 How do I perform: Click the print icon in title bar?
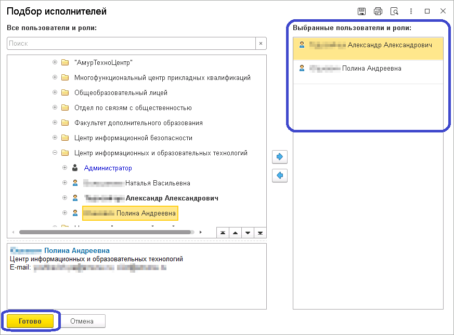[378, 11]
